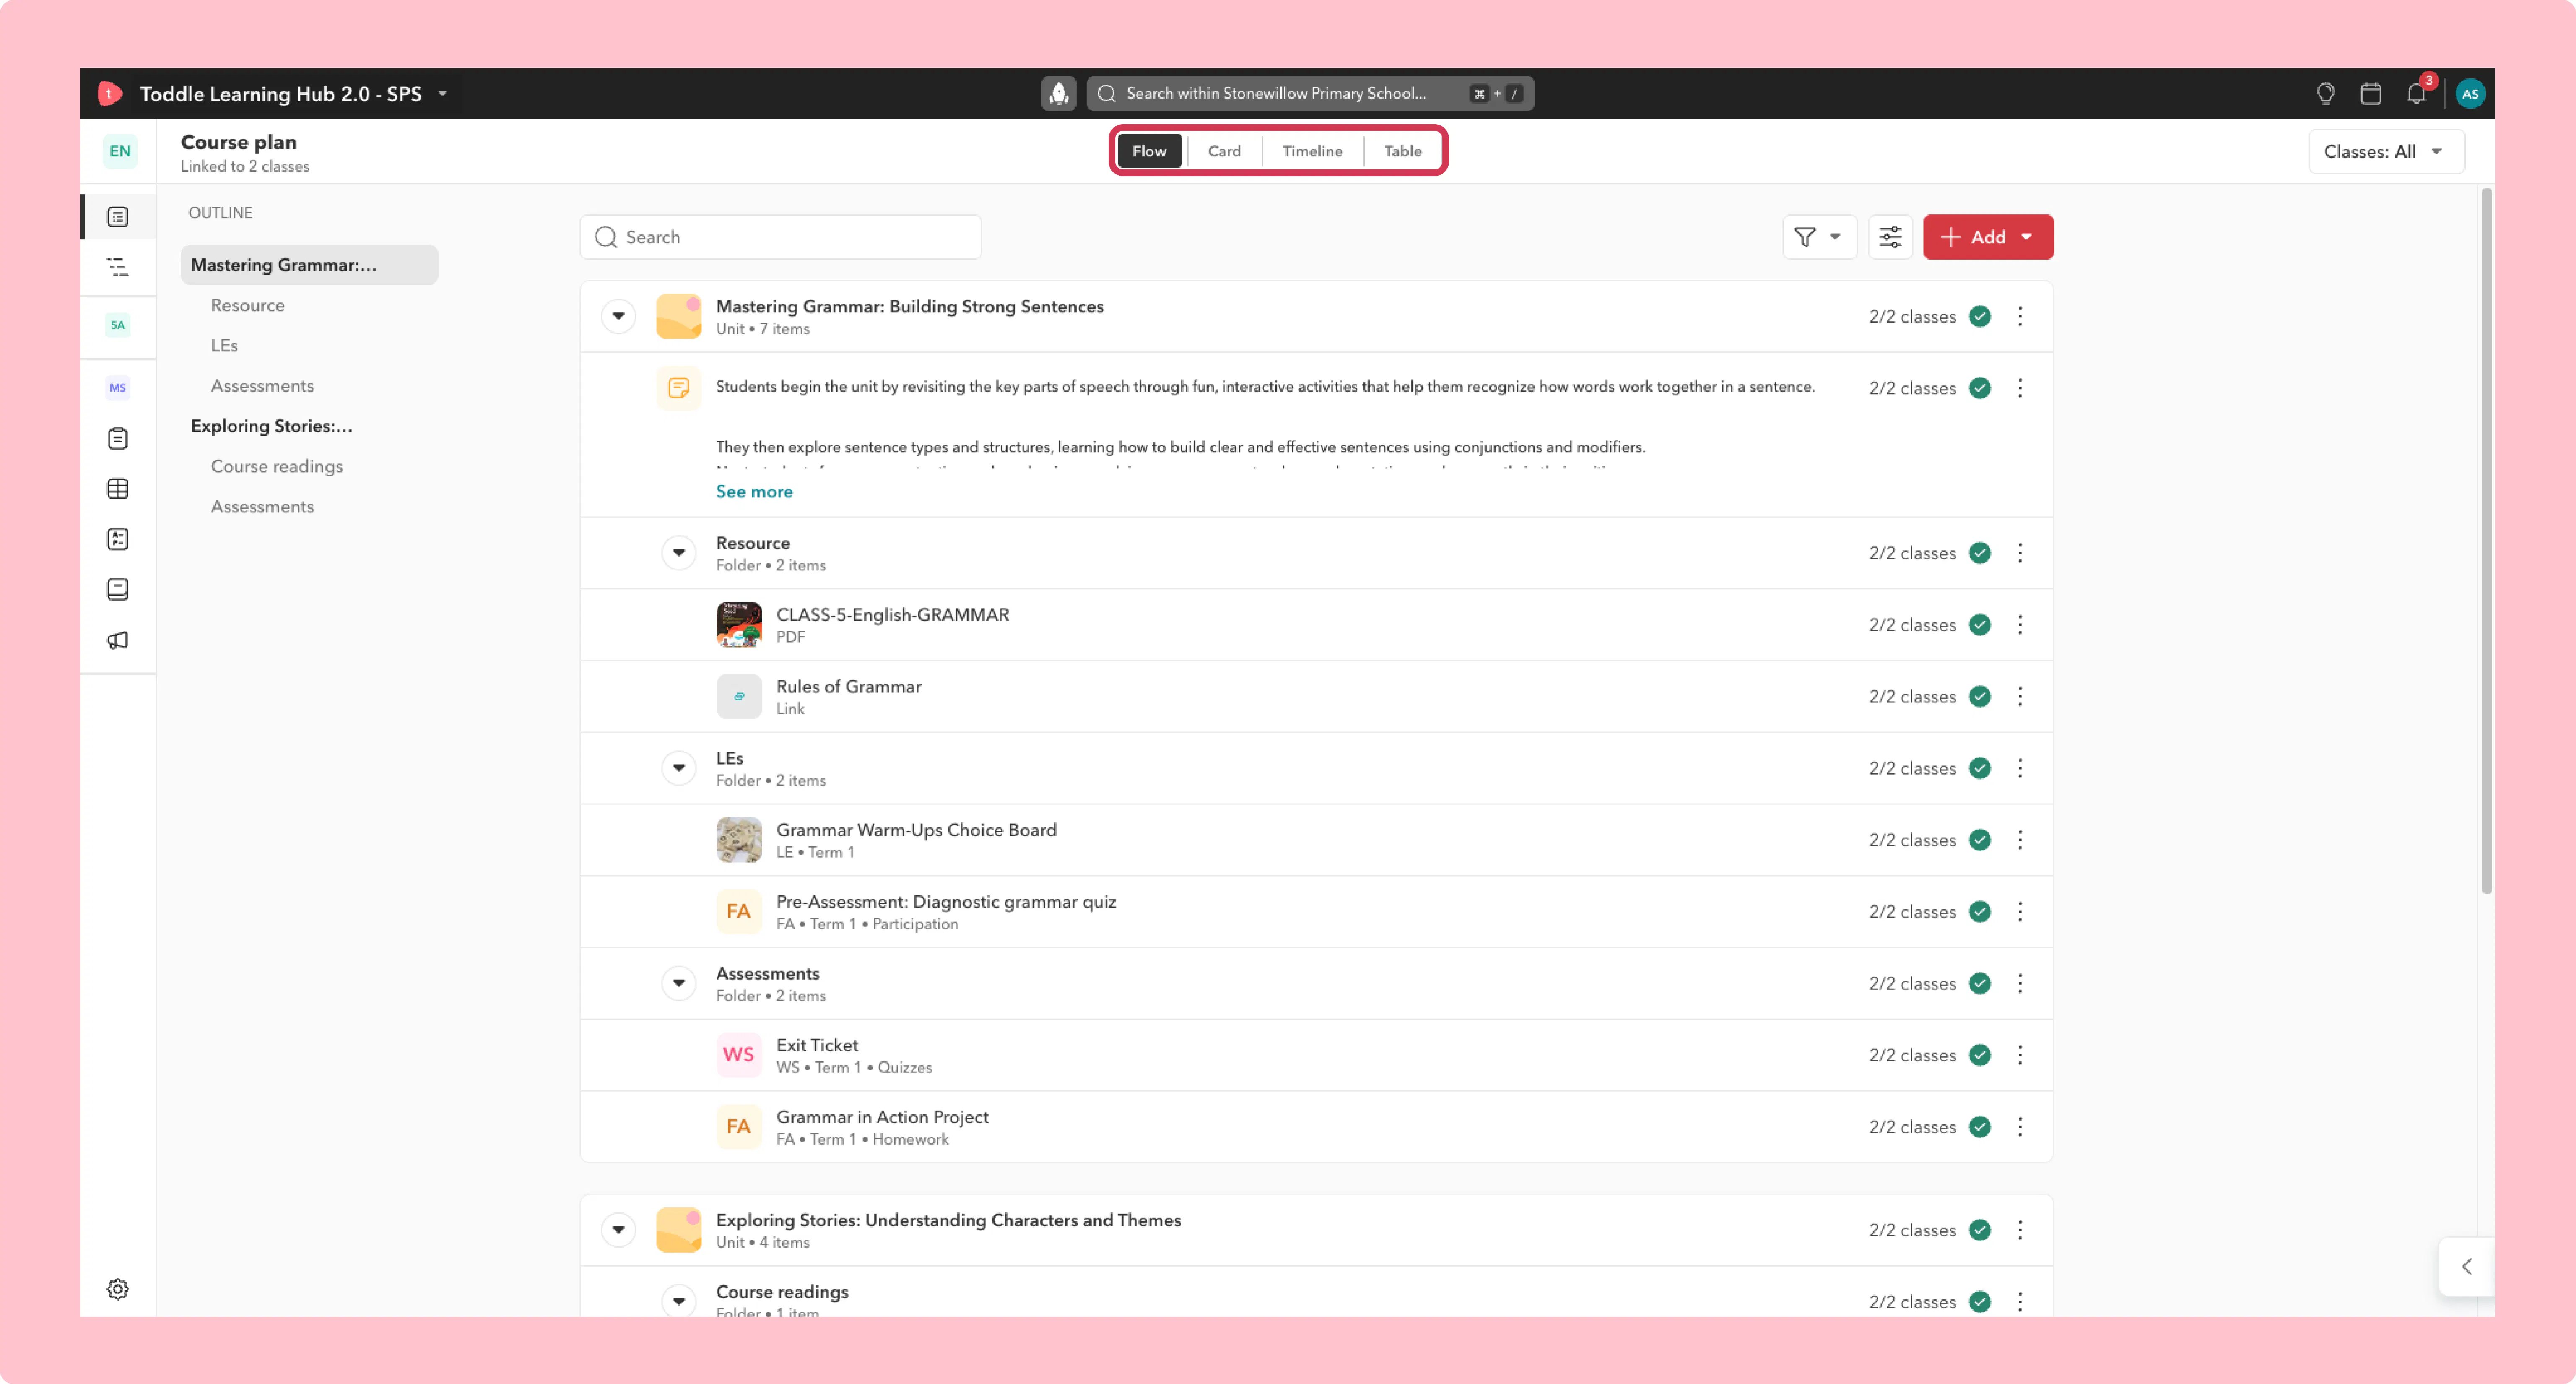Screen dimensions: 2576x1384
Task: Select the MS sidebar badge
Action: click(x=118, y=388)
